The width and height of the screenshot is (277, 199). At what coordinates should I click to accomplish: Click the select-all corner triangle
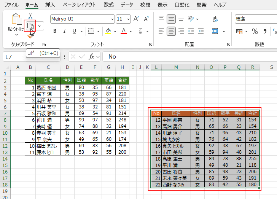[x=8, y=67]
